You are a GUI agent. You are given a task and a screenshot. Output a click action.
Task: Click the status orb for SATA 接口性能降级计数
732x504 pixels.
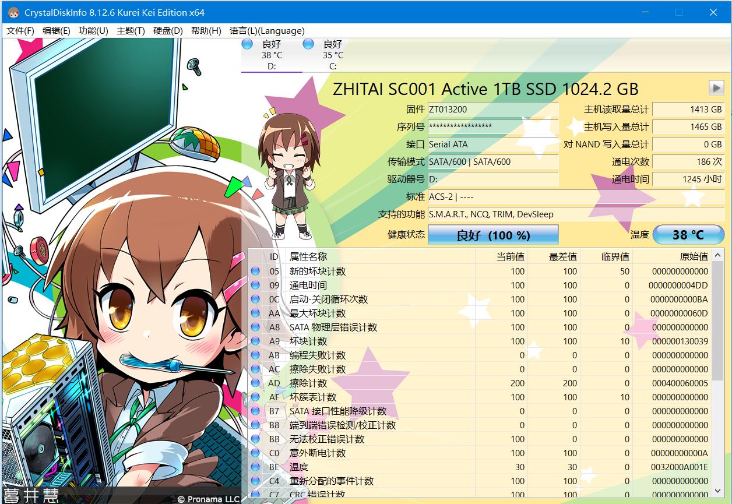[255, 411]
